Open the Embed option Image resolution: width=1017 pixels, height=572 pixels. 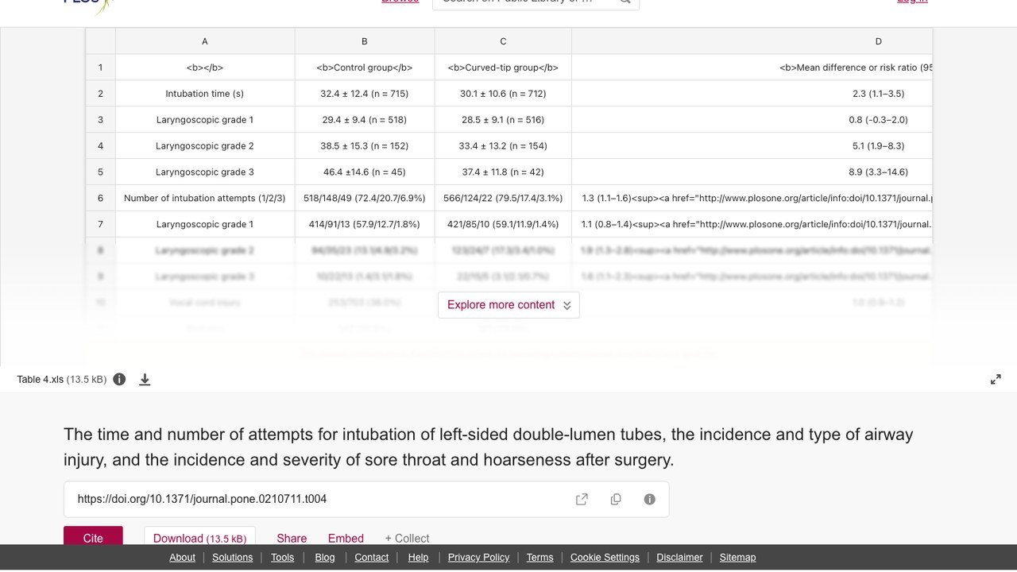[x=346, y=538]
